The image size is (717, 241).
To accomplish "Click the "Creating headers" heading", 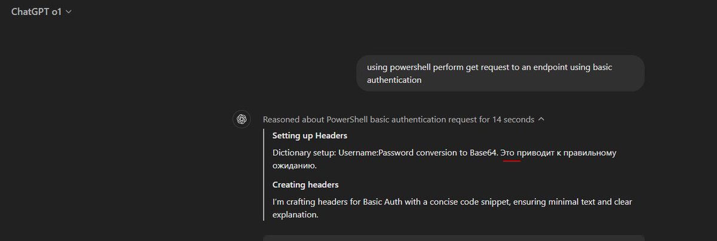I will [x=305, y=185].
